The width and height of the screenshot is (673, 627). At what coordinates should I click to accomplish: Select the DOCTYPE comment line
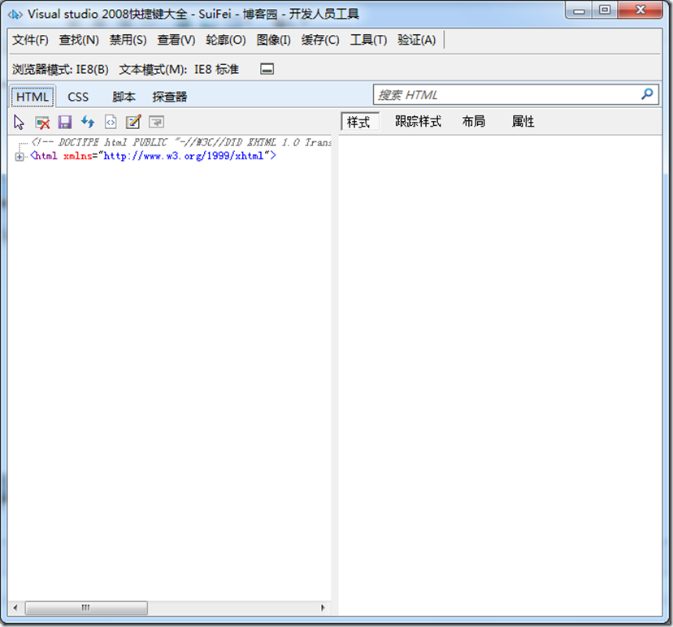click(181, 142)
